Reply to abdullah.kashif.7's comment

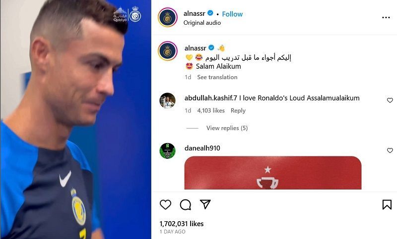pos(238,110)
